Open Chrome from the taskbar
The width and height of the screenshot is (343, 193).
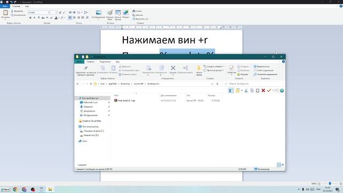pos(15,189)
